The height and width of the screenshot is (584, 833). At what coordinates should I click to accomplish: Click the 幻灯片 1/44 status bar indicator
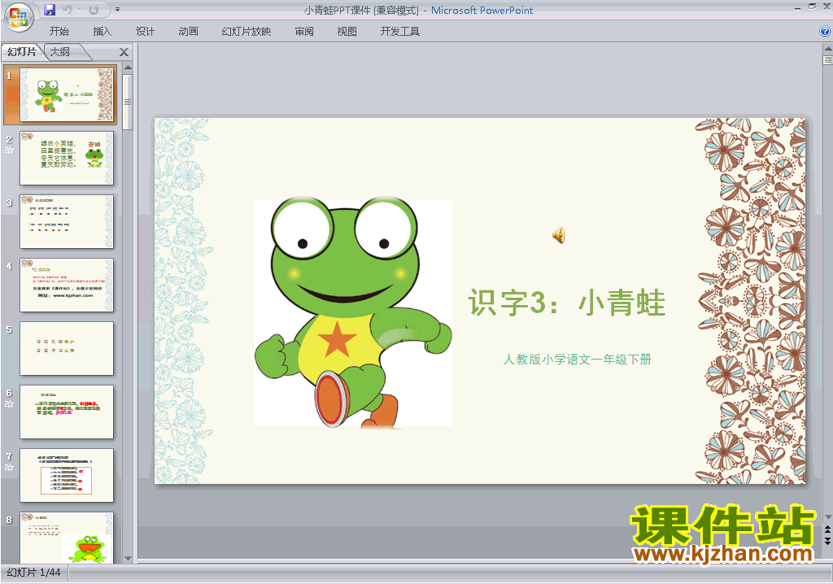pos(34,573)
